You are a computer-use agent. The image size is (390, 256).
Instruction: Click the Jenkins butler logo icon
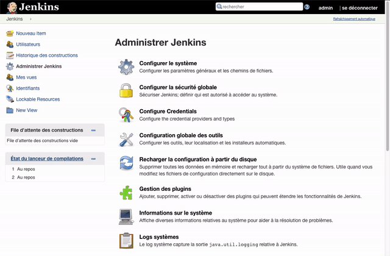(x=12, y=7)
